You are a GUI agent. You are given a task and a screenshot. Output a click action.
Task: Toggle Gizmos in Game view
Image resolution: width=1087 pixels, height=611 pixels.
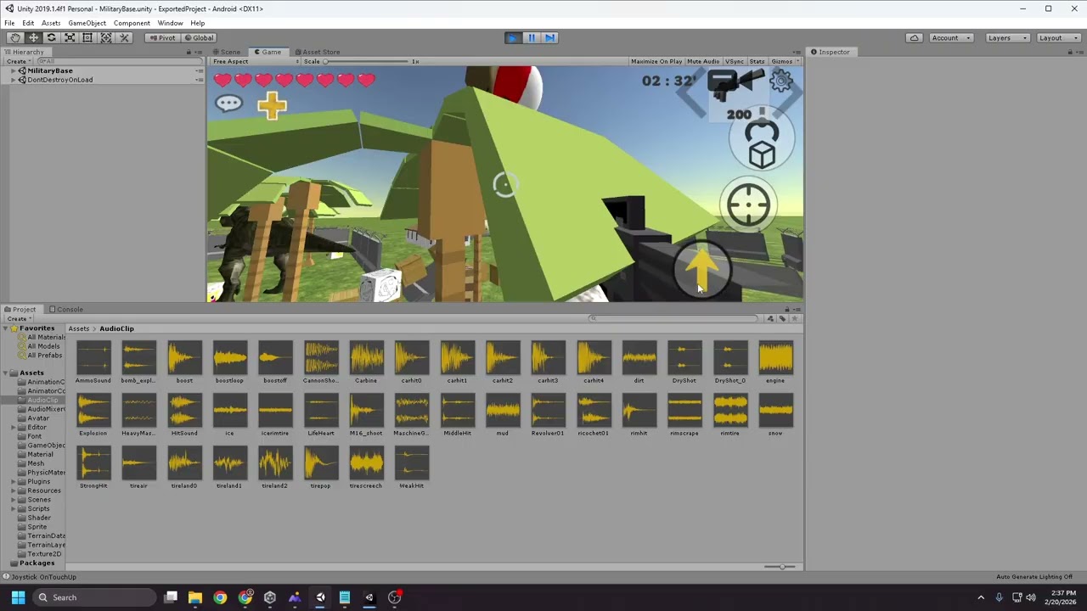tap(784, 61)
